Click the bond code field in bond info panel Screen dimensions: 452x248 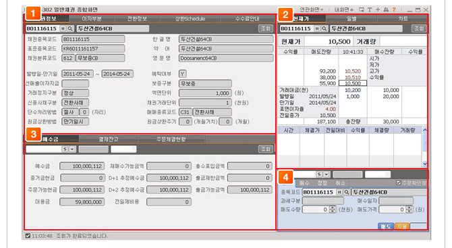click(43, 28)
